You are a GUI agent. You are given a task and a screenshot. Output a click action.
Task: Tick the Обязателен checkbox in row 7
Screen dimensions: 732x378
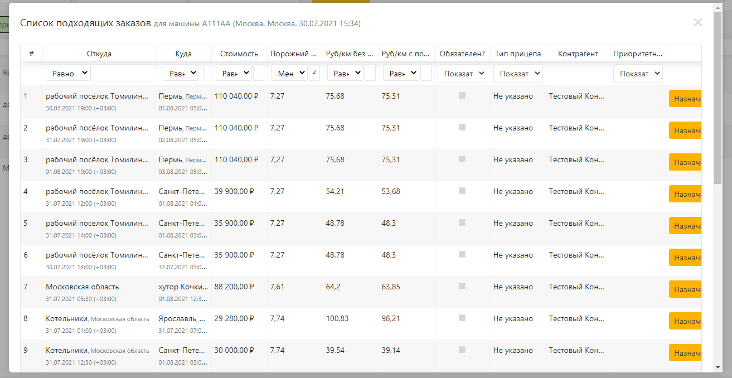462,286
